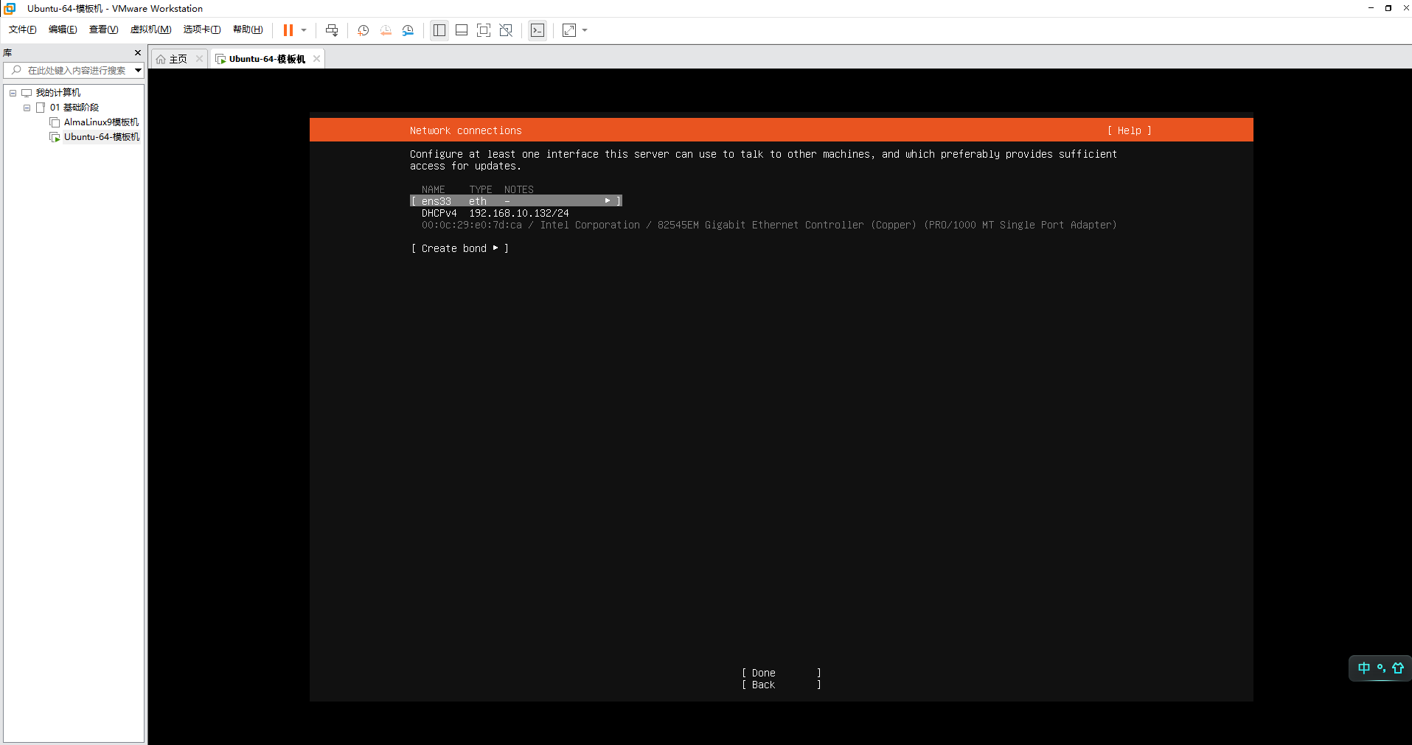Toggle the thumbnail bar view

click(462, 30)
